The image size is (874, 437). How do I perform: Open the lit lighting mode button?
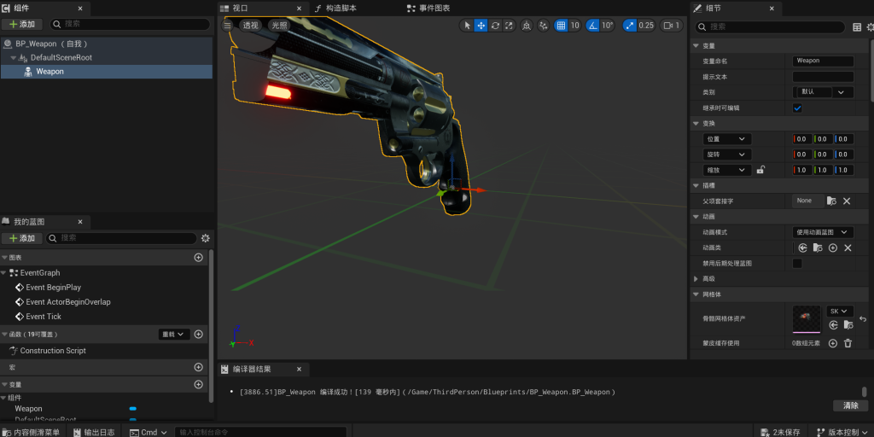click(280, 25)
